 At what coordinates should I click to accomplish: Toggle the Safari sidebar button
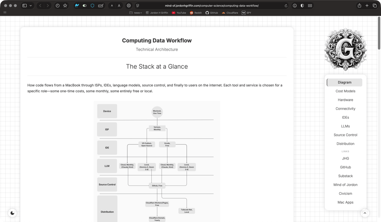[24, 5]
